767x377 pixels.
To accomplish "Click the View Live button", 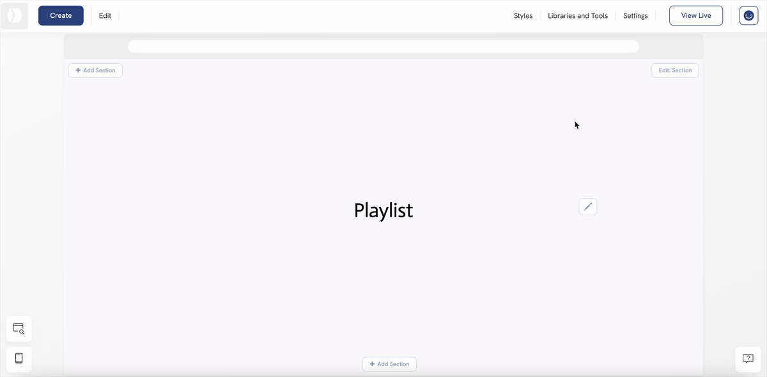I will [696, 15].
